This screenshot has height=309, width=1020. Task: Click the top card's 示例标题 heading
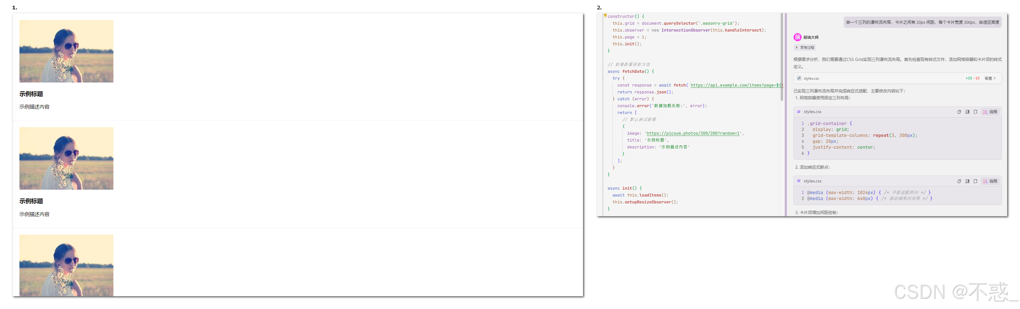[31, 94]
